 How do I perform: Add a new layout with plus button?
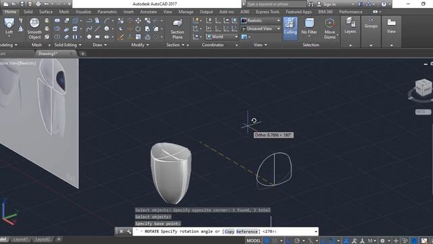(x=59, y=239)
